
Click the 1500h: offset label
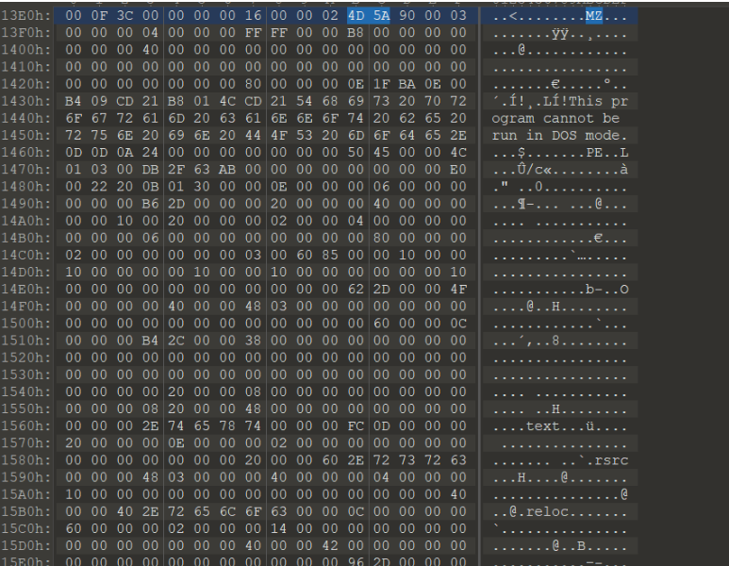(26, 324)
